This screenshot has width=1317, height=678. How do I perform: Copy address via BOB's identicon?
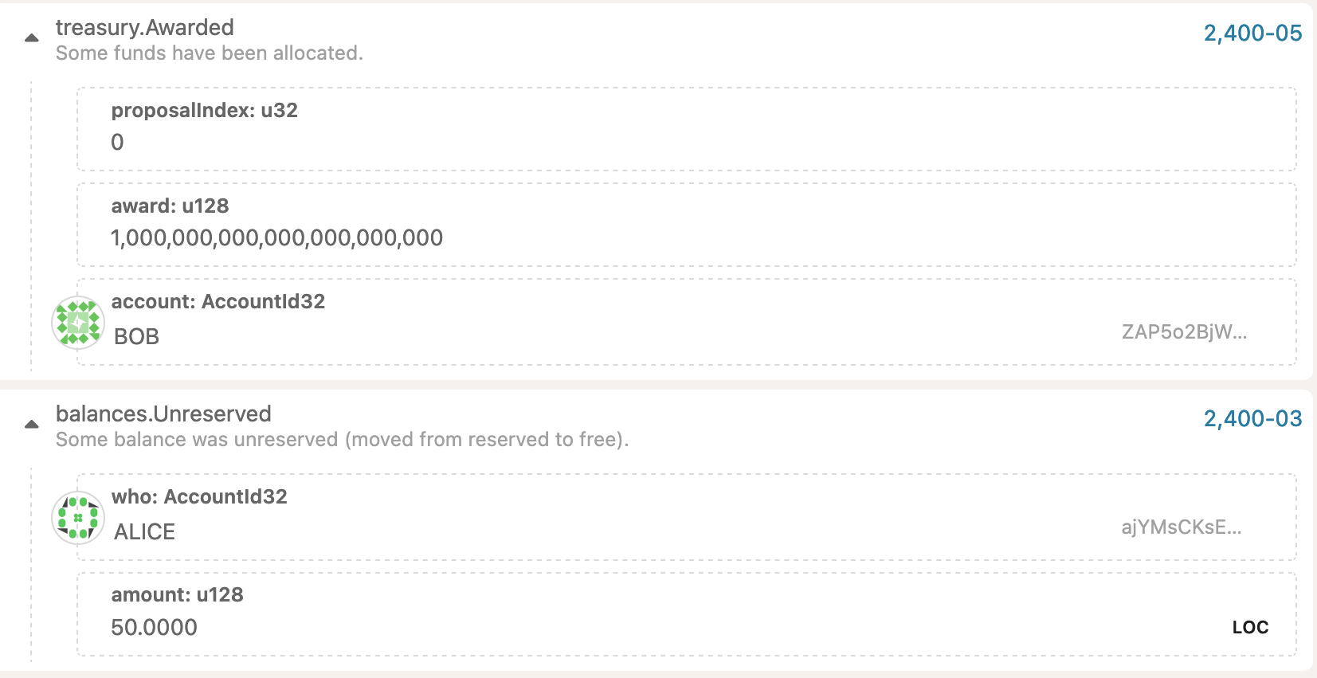click(x=78, y=323)
